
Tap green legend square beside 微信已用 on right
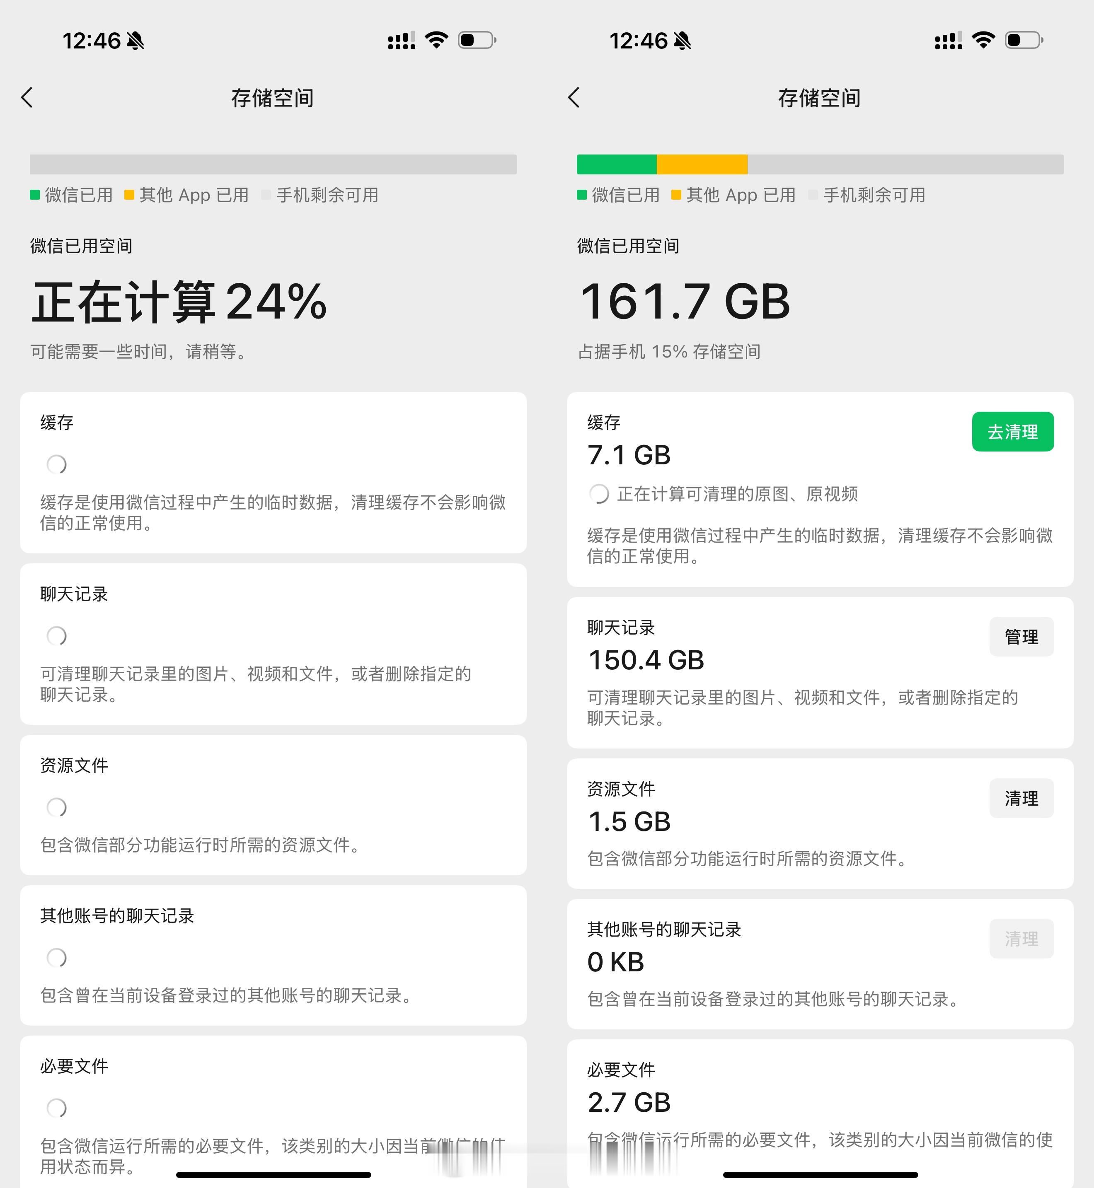[581, 195]
